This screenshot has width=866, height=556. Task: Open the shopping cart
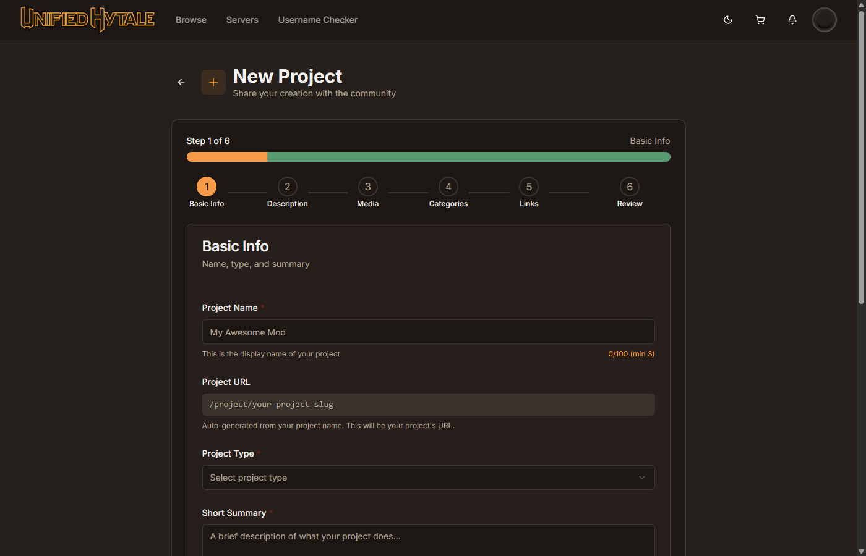(x=760, y=20)
